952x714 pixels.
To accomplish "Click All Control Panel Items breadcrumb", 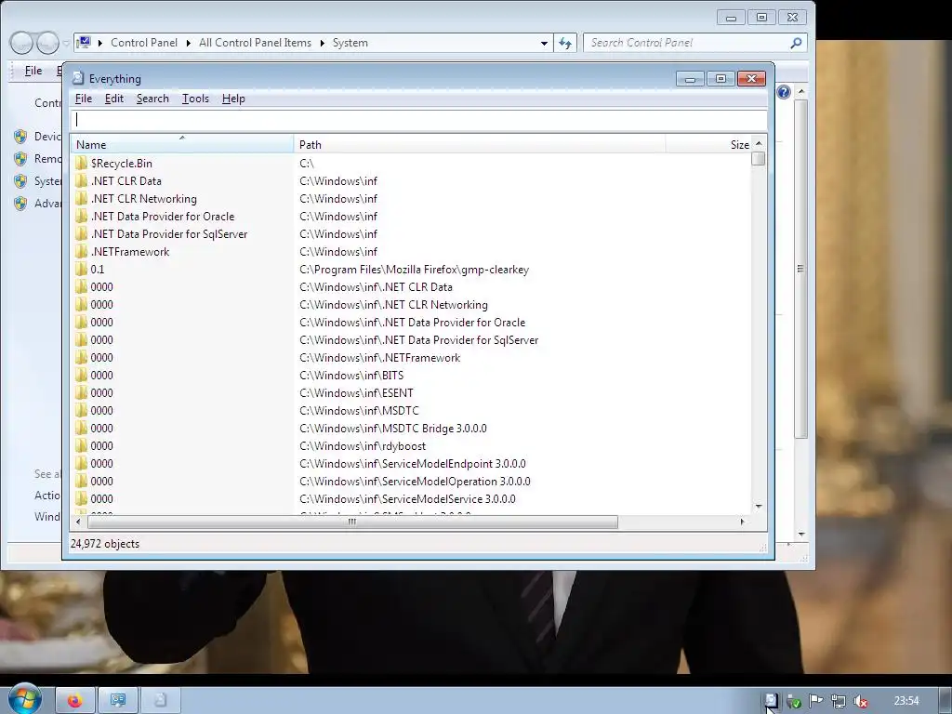I will [x=255, y=43].
